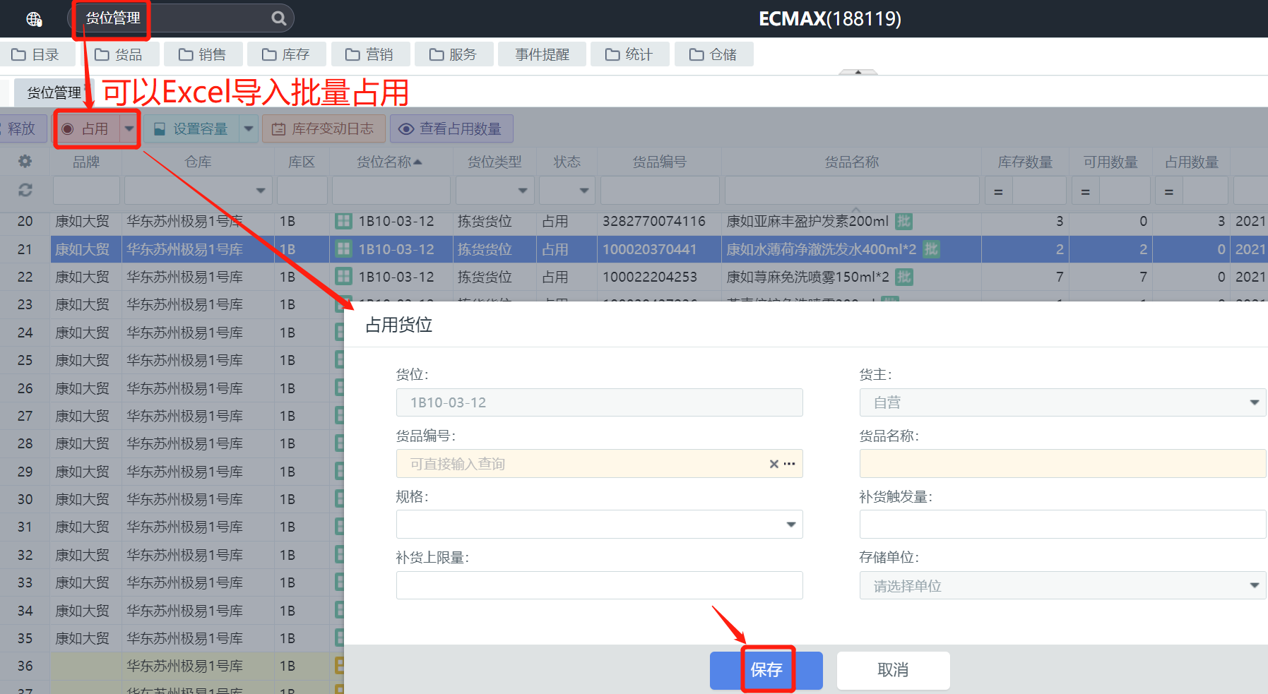Expand the 占用 button dropdown arrow
This screenshot has width=1268, height=694.
[129, 128]
